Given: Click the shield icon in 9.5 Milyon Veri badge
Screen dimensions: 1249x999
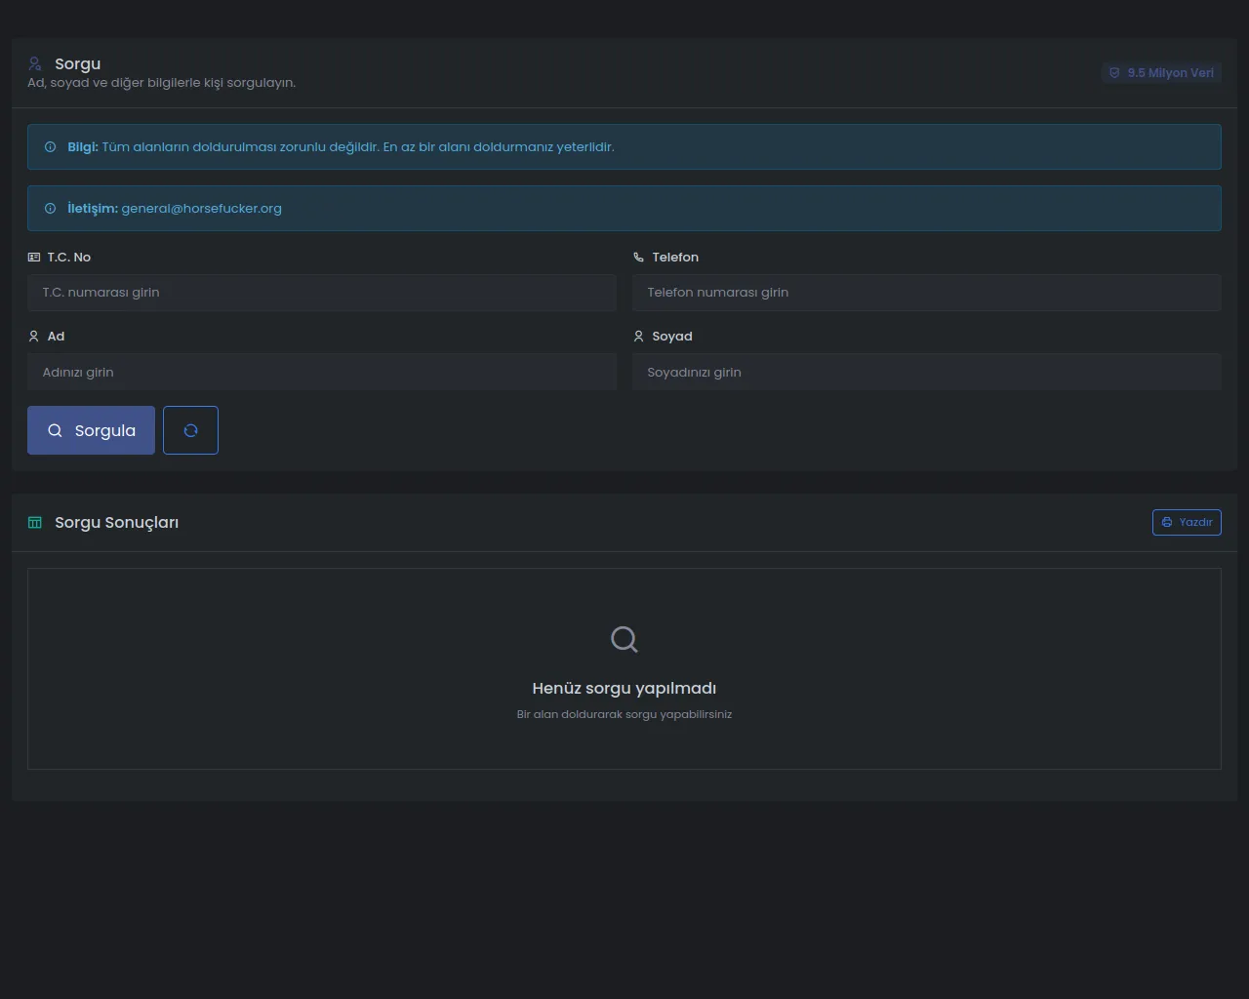Looking at the screenshot, I should pyautogui.click(x=1114, y=73).
